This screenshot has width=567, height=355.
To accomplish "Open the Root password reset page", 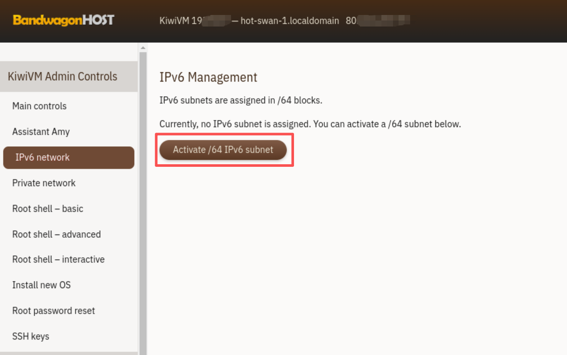I will [54, 311].
